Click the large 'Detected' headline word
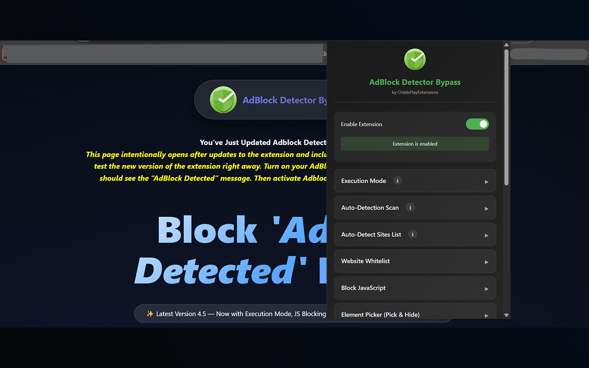This screenshot has height=368, width=589. (x=214, y=271)
